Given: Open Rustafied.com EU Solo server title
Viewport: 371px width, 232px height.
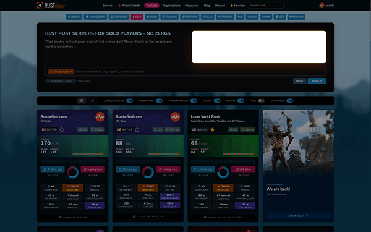Looking at the screenshot, I should click(53, 116).
